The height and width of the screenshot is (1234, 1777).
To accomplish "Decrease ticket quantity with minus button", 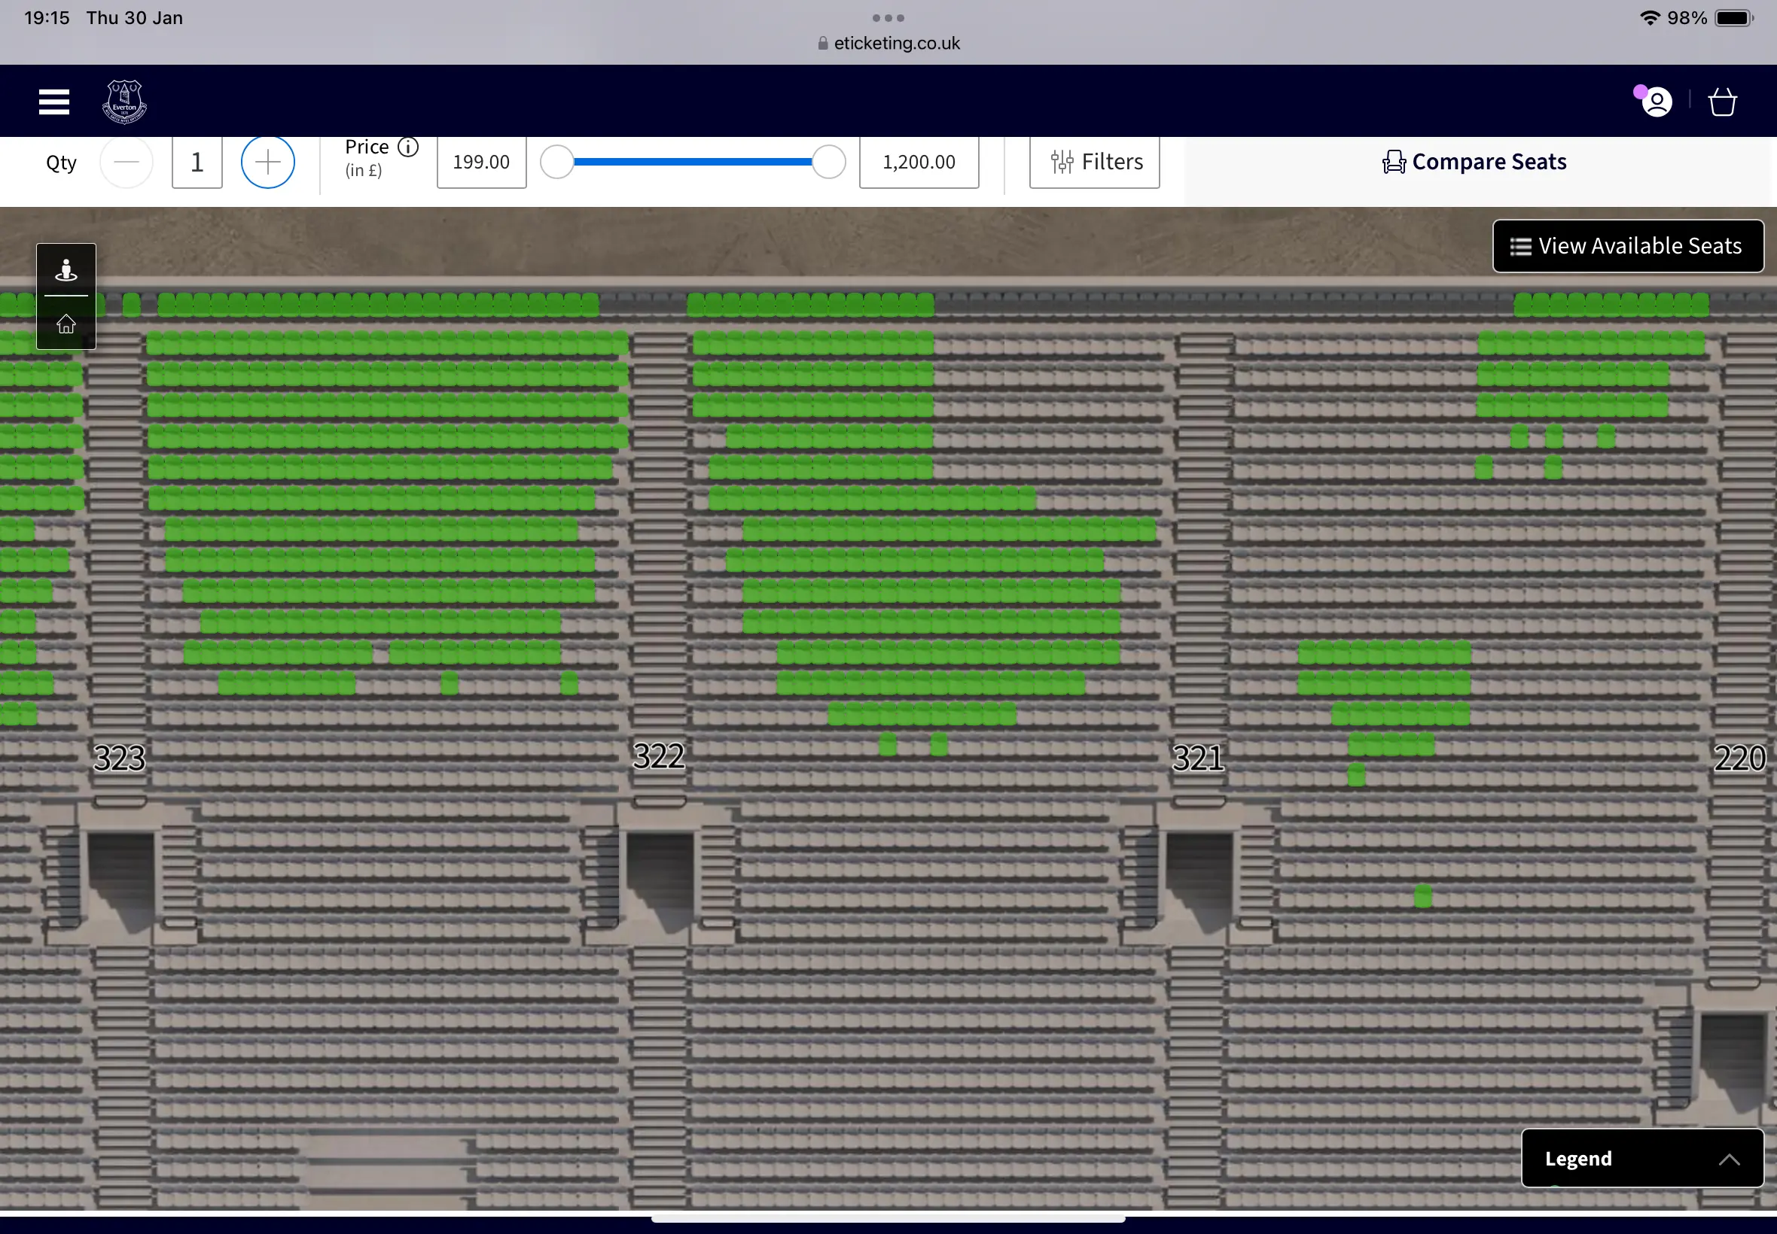I will click(x=126, y=163).
